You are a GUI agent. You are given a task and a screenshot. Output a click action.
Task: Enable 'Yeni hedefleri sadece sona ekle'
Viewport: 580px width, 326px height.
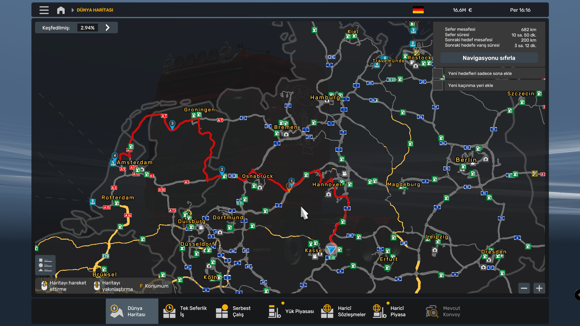[x=438, y=73]
